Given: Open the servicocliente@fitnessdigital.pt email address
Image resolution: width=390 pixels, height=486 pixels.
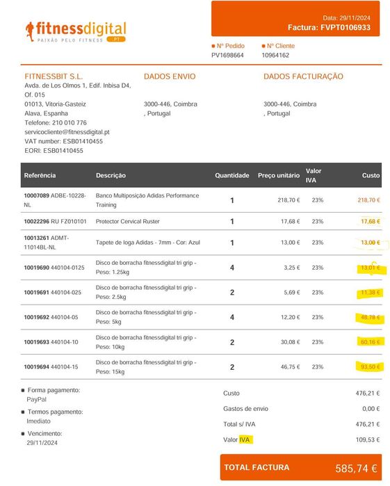Looking at the screenshot, I should coord(67,132).
